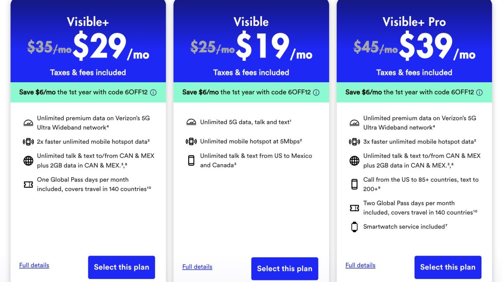The width and height of the screenshot is (502, 282).
Task: Click smartwatch icon in Visible+ Pro plan
Action: (x=354, y=227)
